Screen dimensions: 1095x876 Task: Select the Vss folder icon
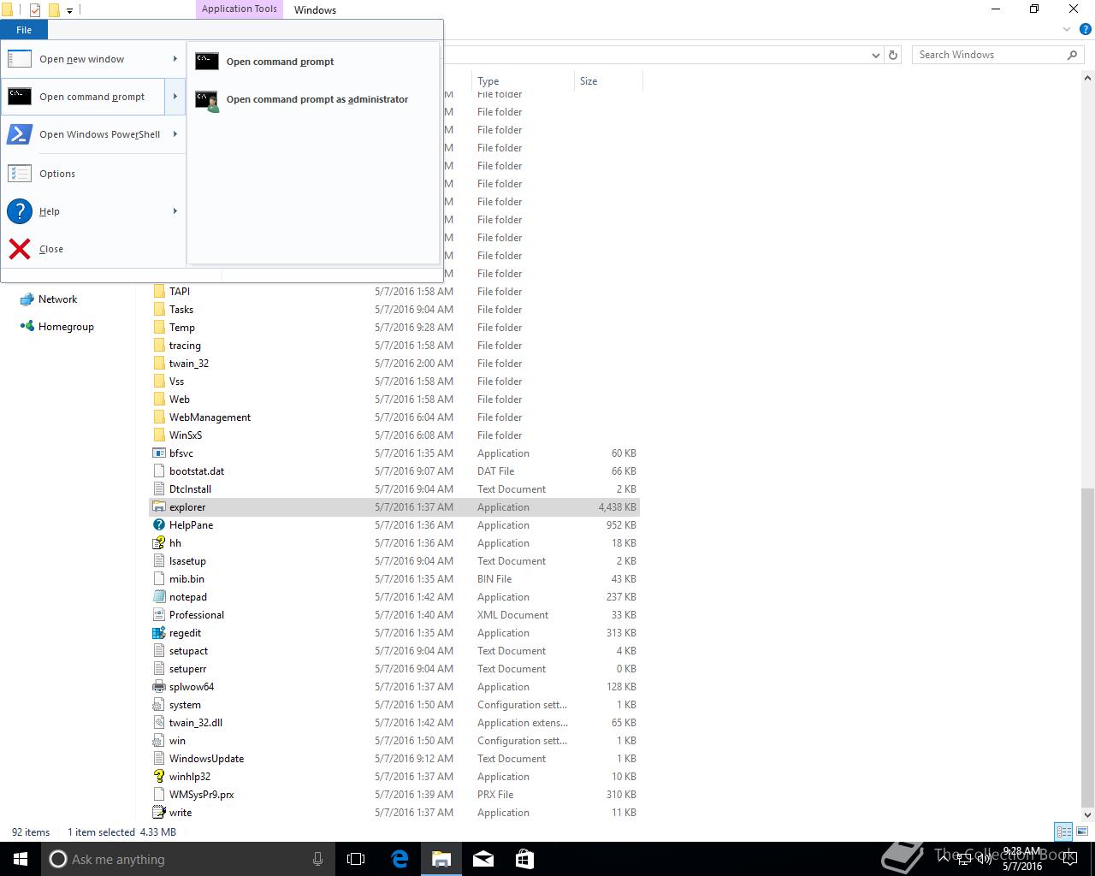[159, 382]
